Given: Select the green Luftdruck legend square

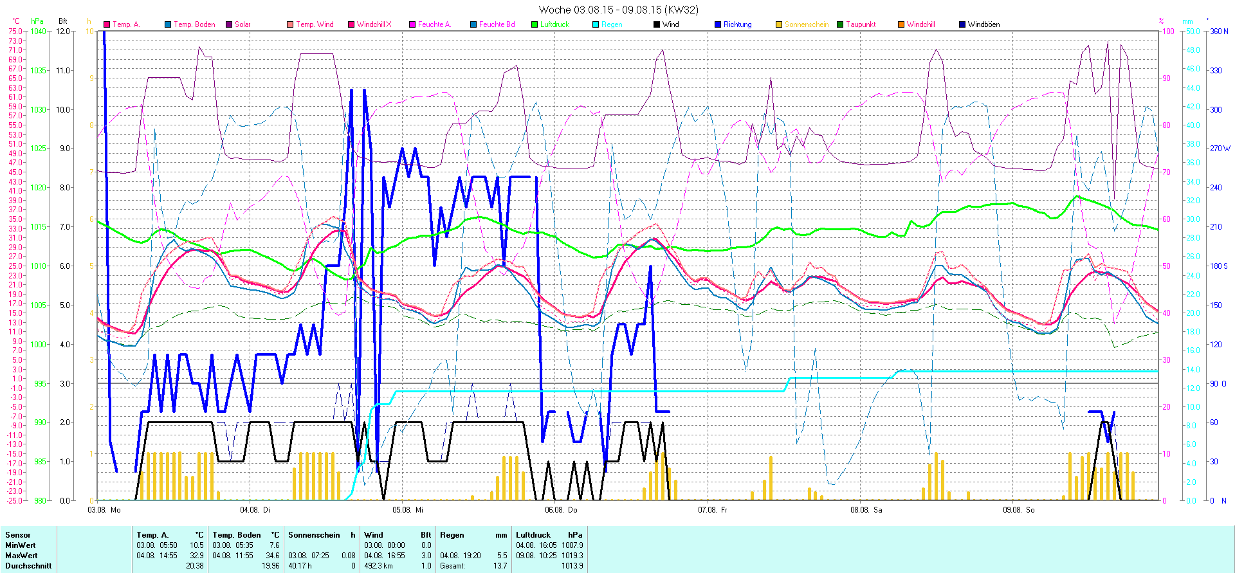Looking at the screenshot, I should click(535, 24).
